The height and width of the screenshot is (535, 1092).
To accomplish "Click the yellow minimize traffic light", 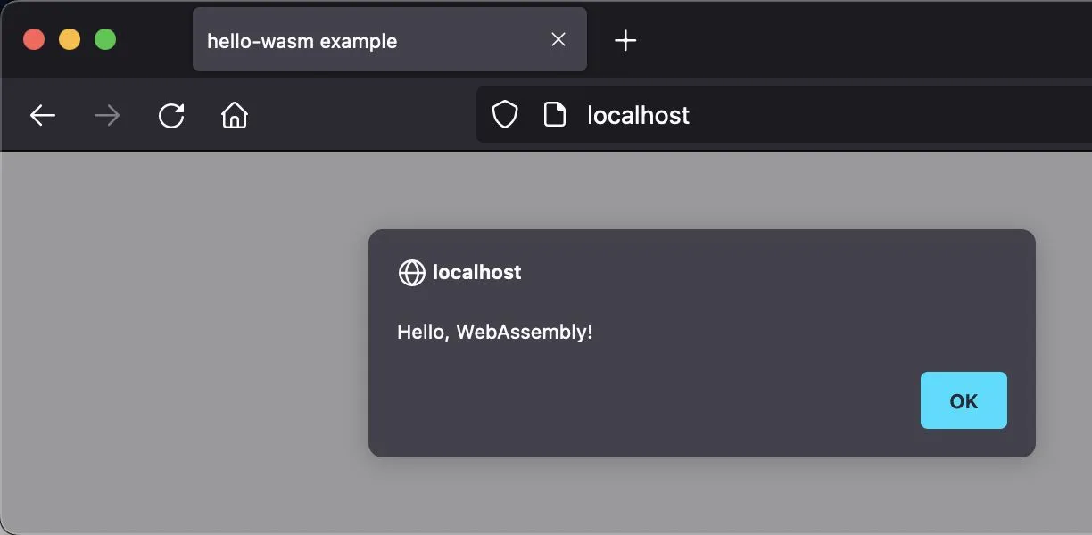I will coord(69,38).
